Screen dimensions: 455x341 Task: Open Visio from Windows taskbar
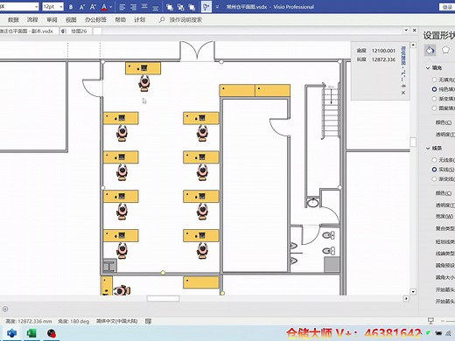point(11,333)
